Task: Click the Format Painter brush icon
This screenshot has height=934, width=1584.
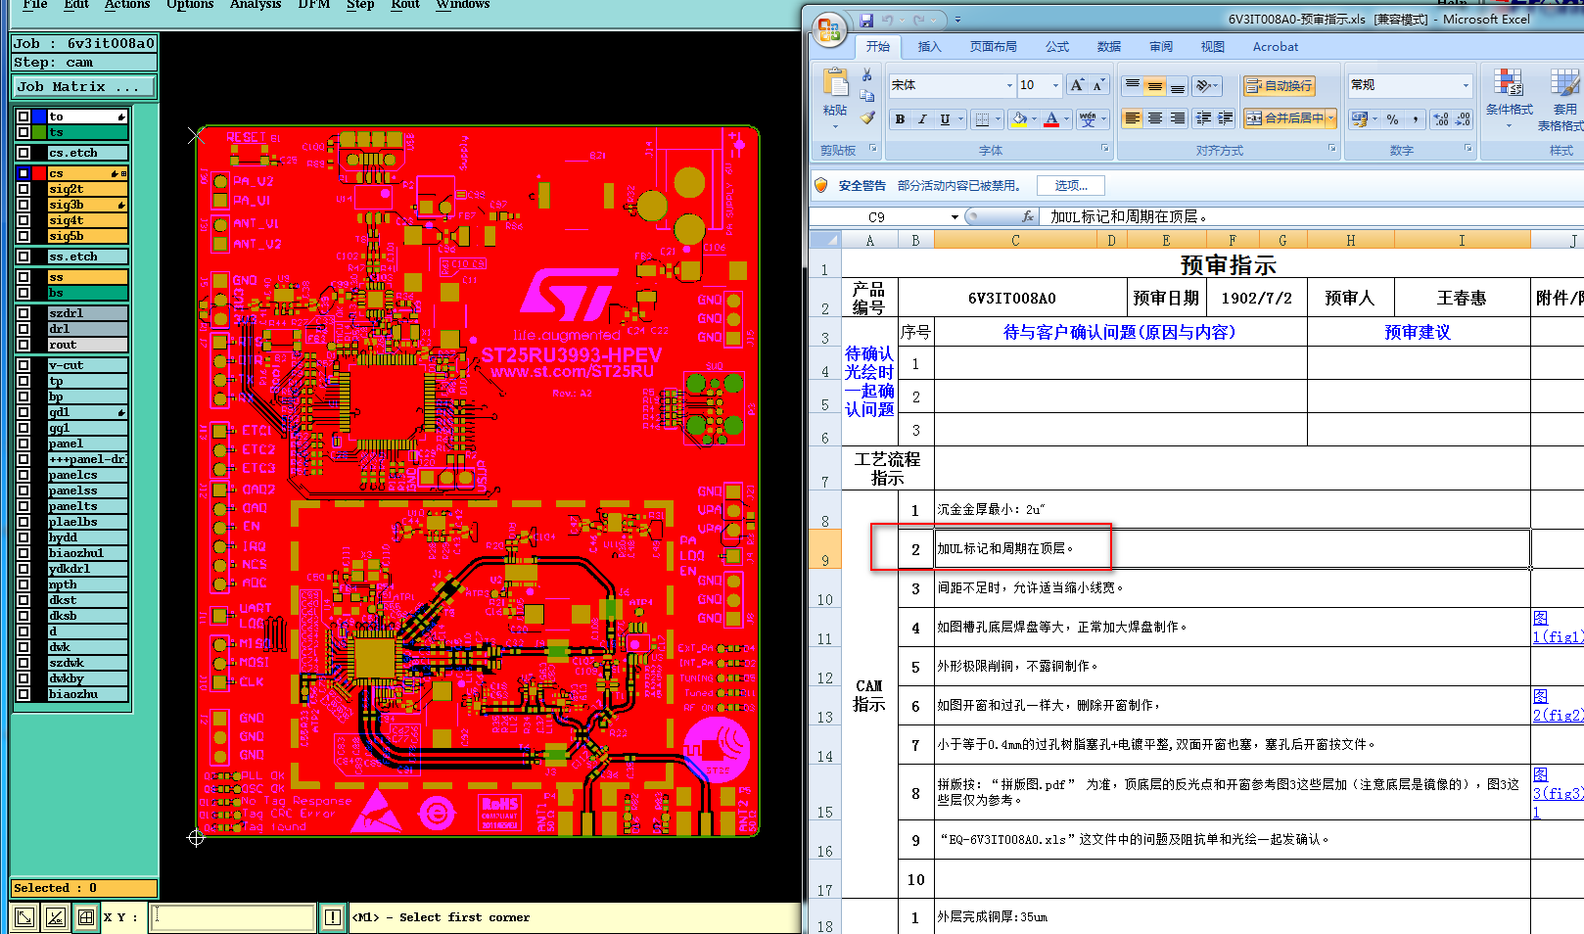Action: (x=866, y=117)
